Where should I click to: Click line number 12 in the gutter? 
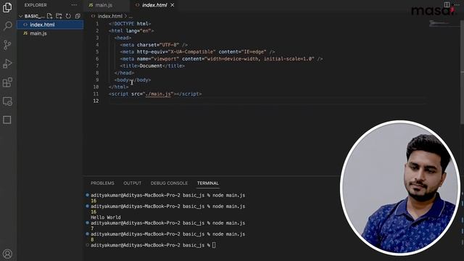pyautogui.click(x=96, y=101)
